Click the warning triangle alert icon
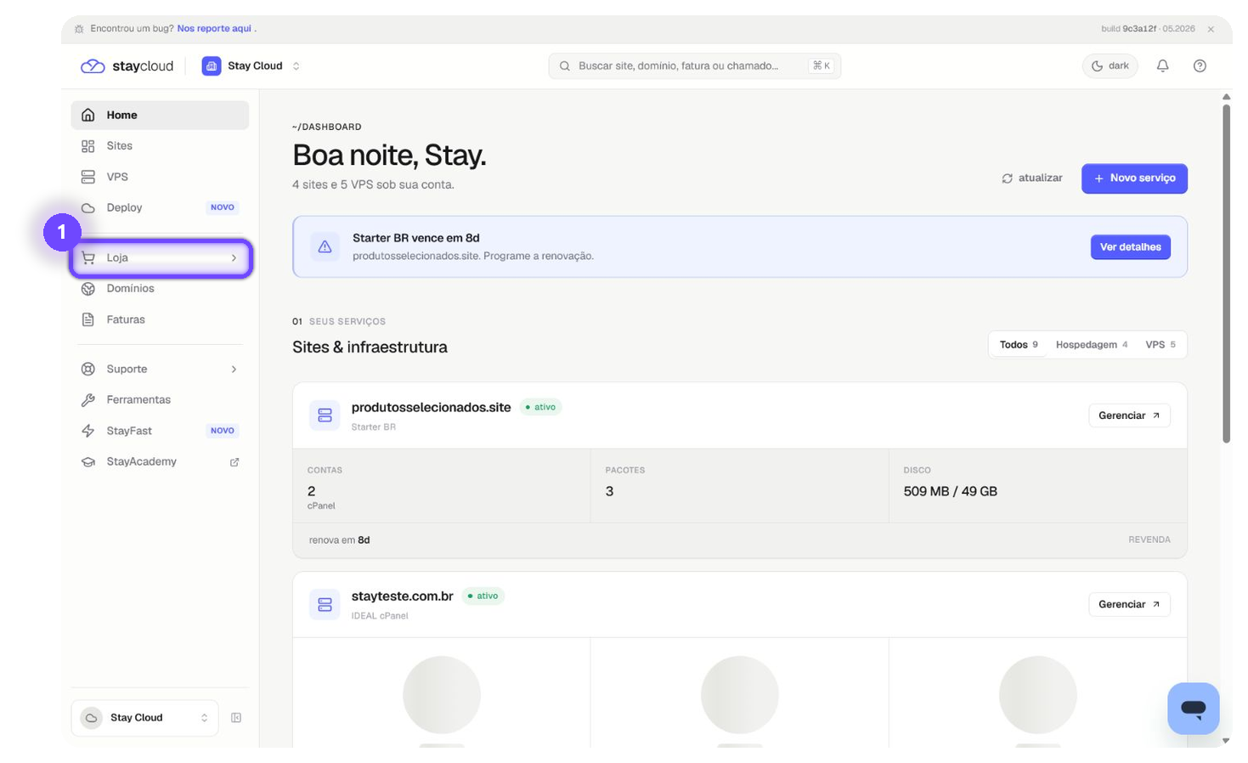The width and height of the screenshot is (1248, 763). (325, 247)
